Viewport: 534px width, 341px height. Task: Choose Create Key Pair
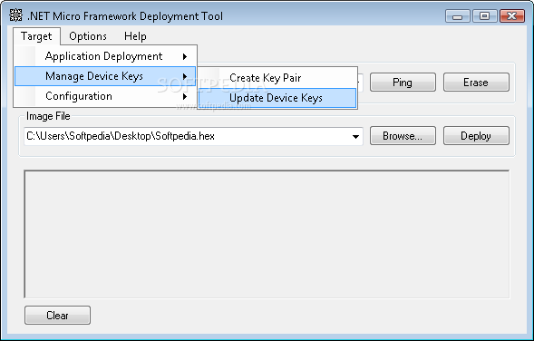pos(277,78)
